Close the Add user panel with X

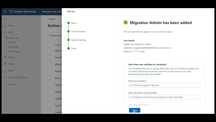(x=213, y=11)
